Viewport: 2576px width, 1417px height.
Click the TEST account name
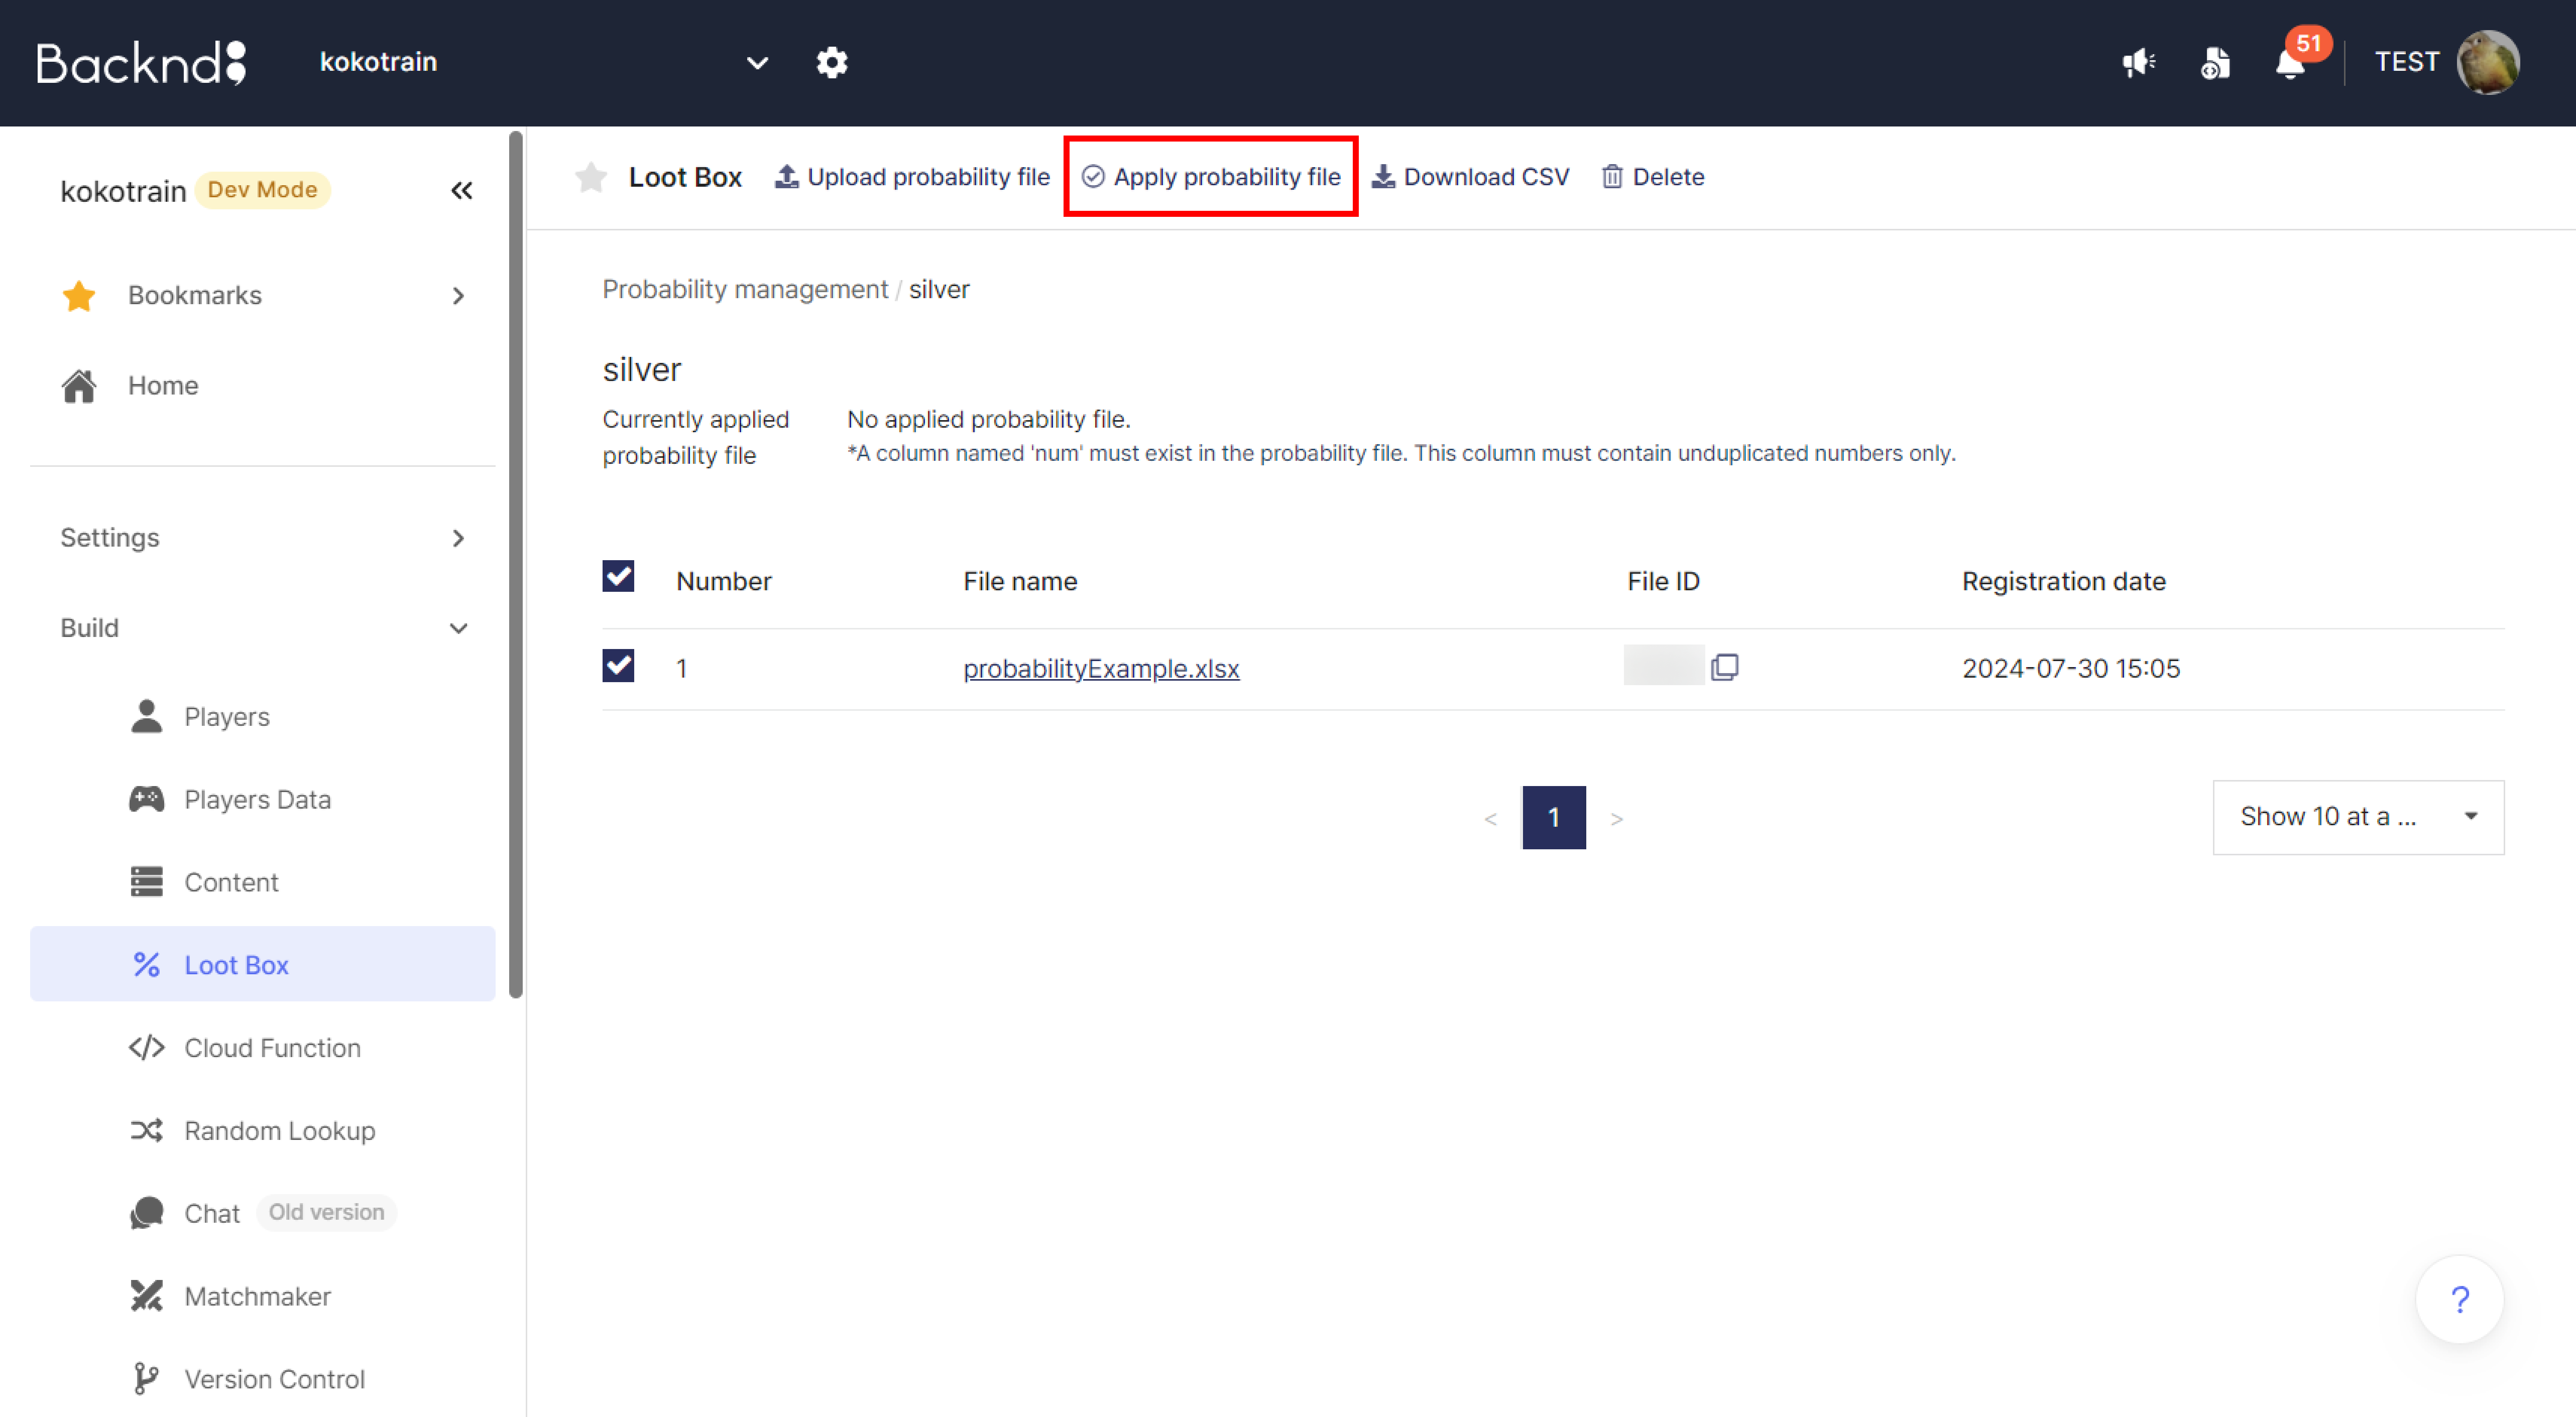[2407, 62]
